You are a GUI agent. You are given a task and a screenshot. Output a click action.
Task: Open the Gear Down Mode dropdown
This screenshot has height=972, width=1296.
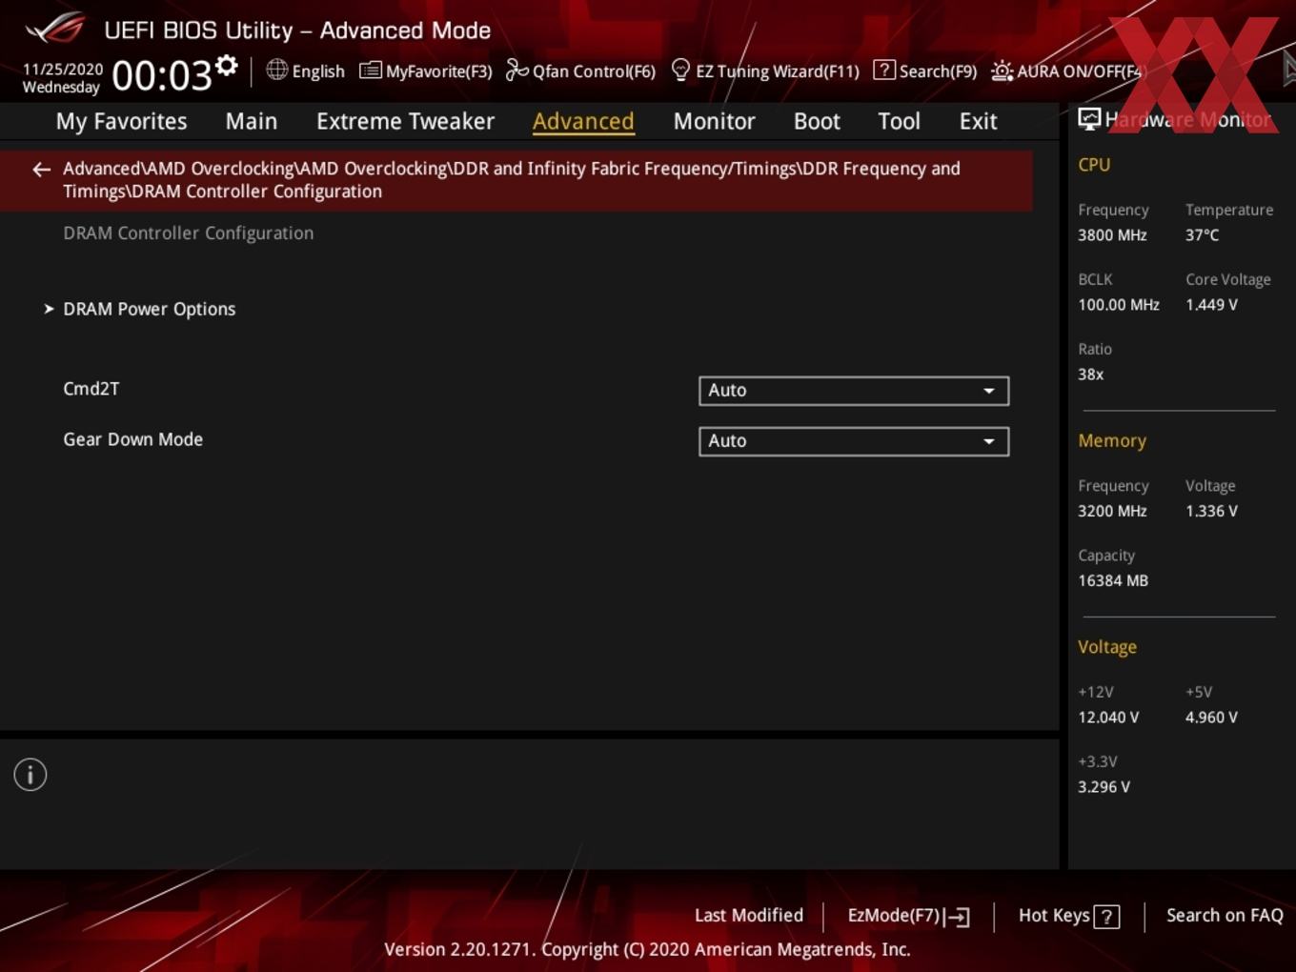coord(854,441)
